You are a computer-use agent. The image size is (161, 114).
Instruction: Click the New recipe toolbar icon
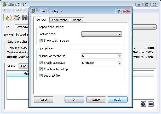pyautogui.click(x=9, y=18)
